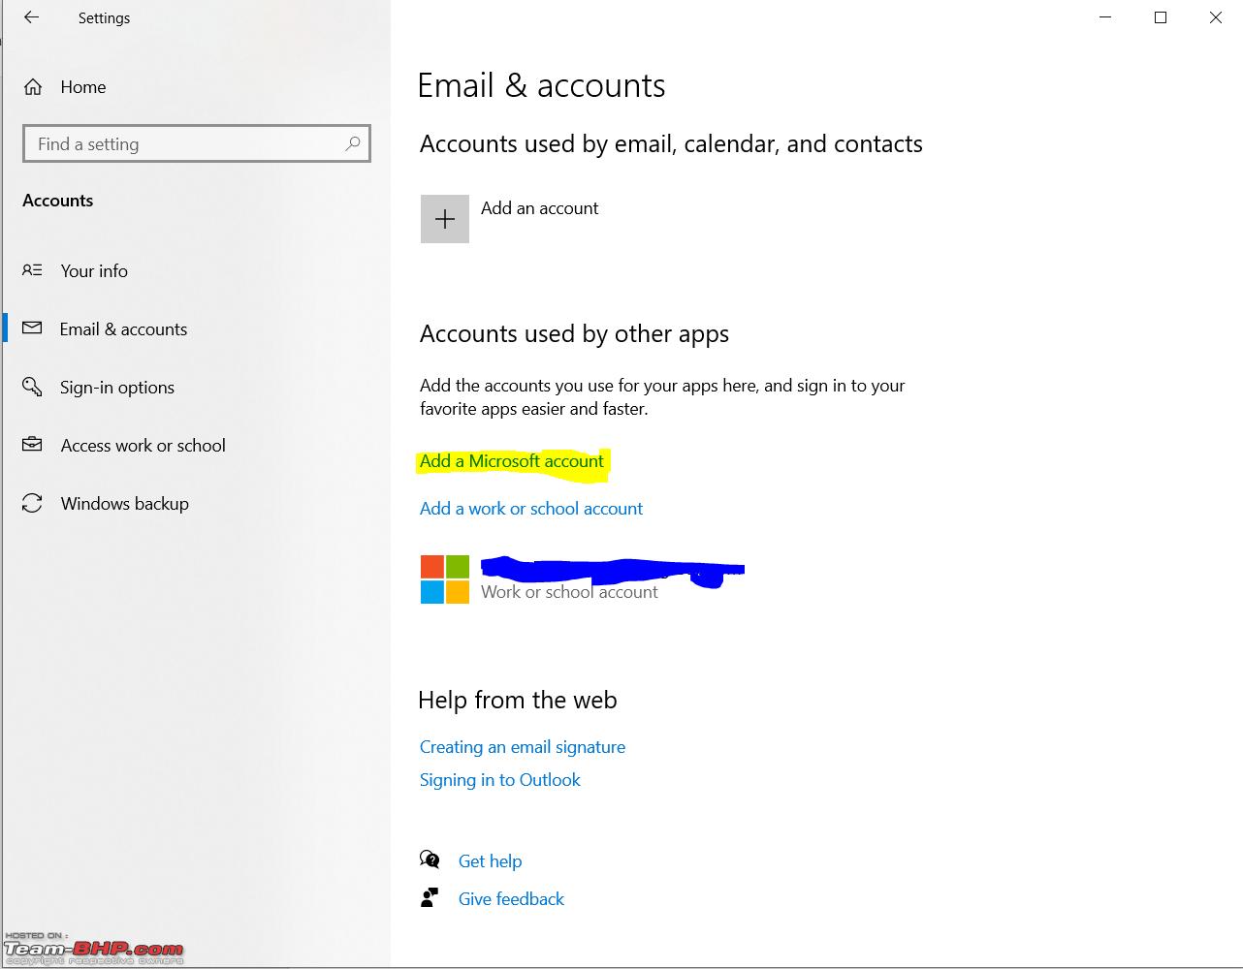Click the Get help chat icon

click(x=430, y=860)
